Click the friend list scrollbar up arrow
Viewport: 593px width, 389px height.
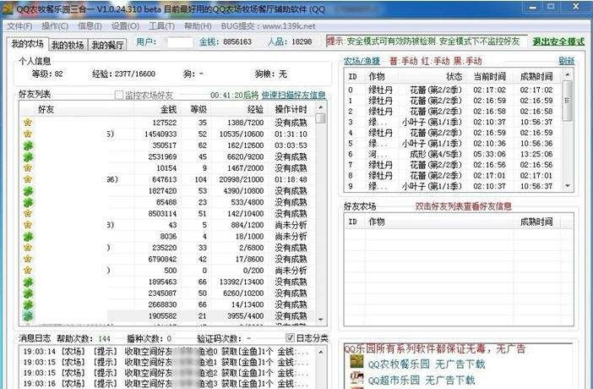pos(321,107)
